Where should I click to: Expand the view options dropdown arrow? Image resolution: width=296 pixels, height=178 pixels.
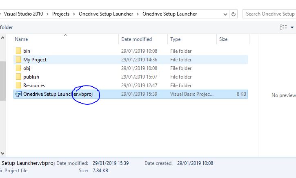[292, 27]
